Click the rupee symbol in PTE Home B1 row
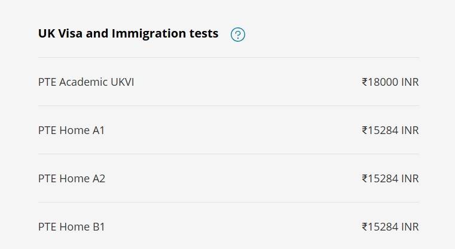Viewport: 455px width, 249px height. [365, 227]
